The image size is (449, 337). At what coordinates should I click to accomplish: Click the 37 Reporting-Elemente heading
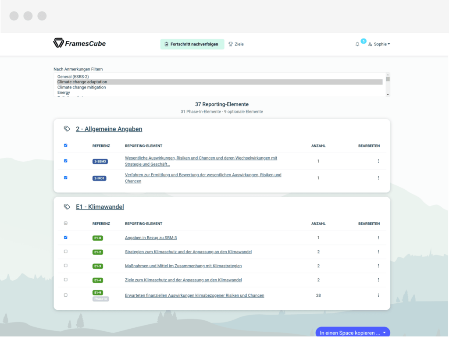[x=221, y=104]
